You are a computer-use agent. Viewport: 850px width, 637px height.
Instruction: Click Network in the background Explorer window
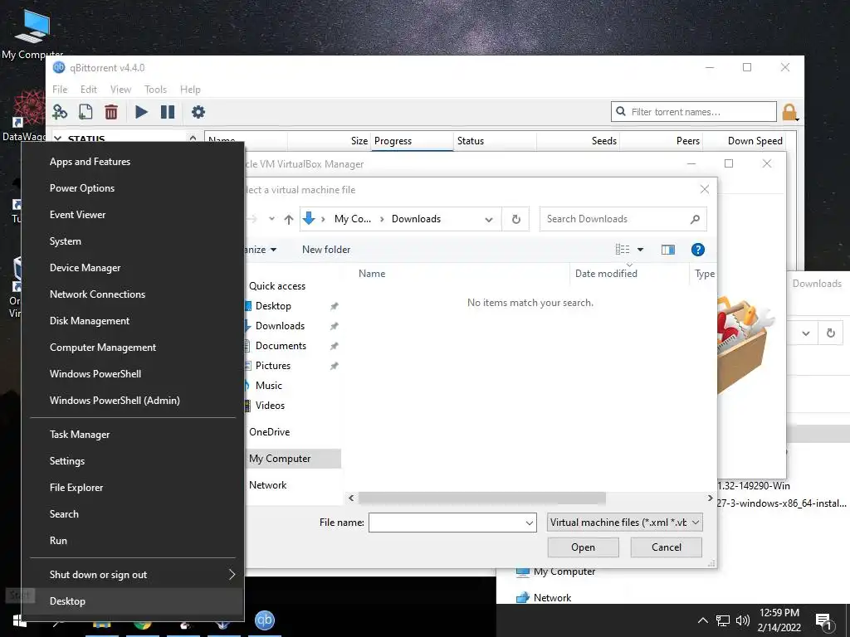552,597
